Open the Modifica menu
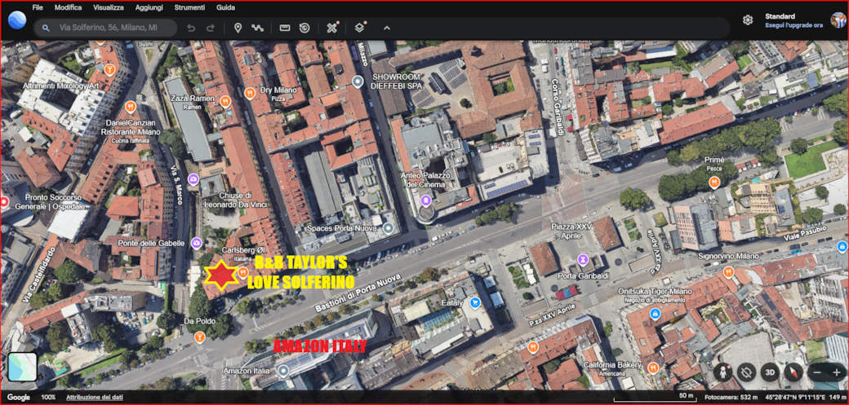849x405 pixels. pos(69,7)
